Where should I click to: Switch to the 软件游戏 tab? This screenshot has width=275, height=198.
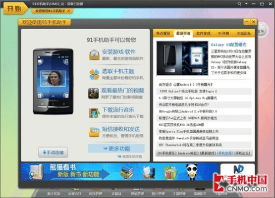(203, 33)
